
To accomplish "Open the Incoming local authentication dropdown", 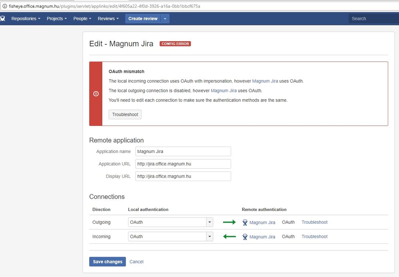I will (x=170, y=237).
